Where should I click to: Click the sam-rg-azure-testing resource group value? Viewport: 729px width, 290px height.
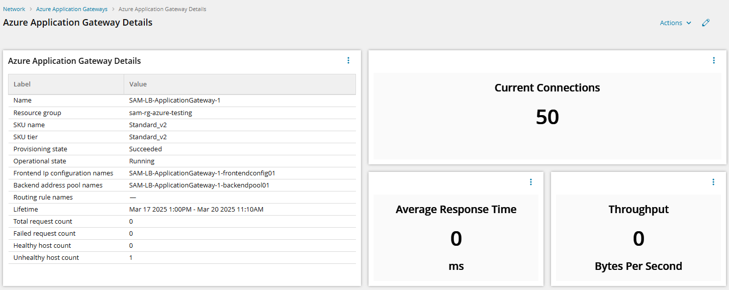(x=160, y=113)
